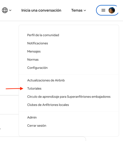Select Notificaciones menu entry
Viewport: 123px width, 141px height.
[37, 43]
